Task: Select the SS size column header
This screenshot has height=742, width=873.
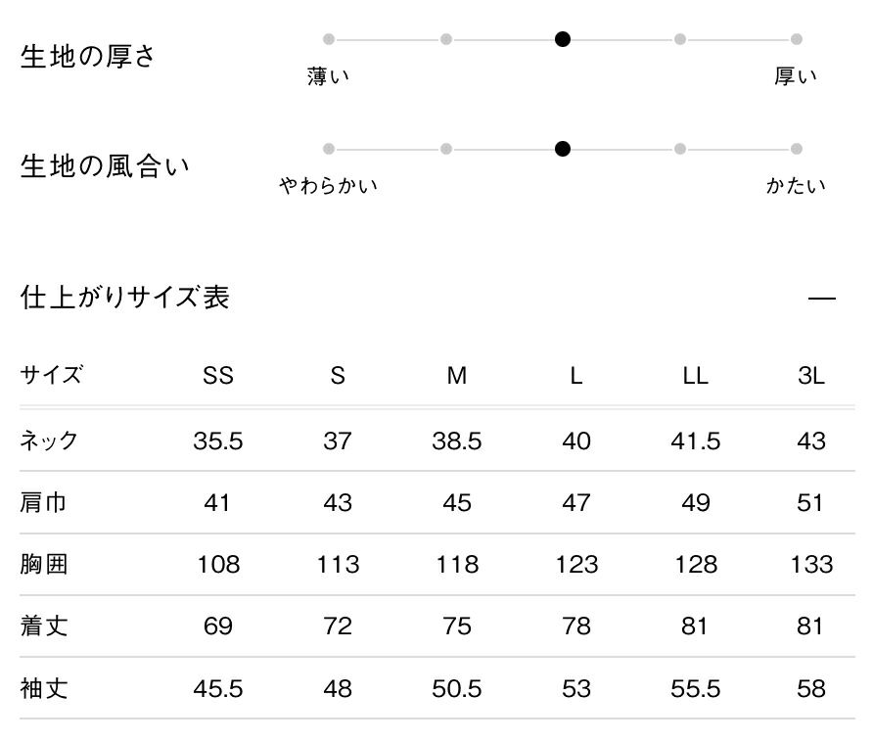Action: (x=218, y=376)
